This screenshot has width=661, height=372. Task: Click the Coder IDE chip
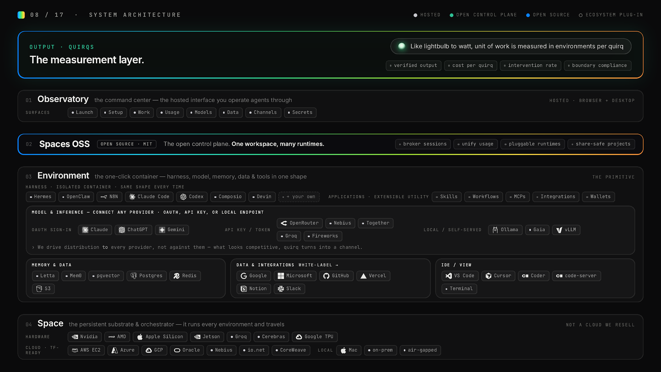(534, 276)
